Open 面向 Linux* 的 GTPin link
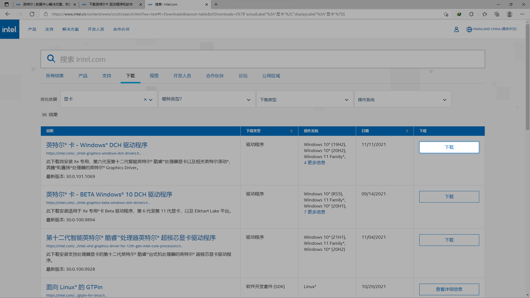 [74, 287]
